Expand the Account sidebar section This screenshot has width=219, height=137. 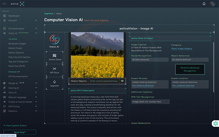tap(36, 21)
